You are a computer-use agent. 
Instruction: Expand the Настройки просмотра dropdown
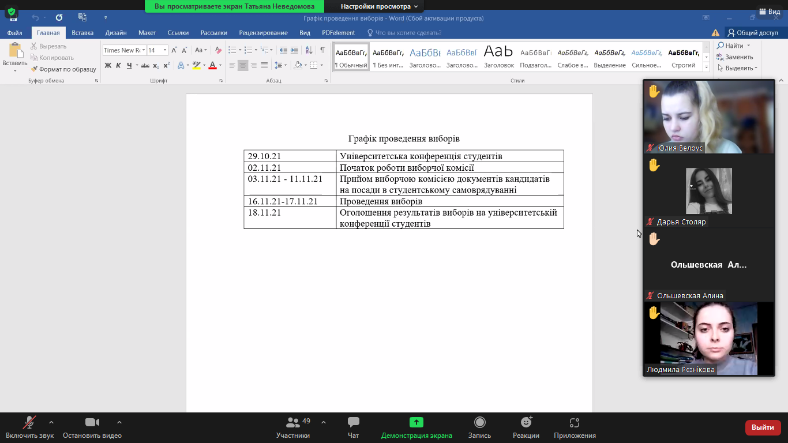click(379, 6)
